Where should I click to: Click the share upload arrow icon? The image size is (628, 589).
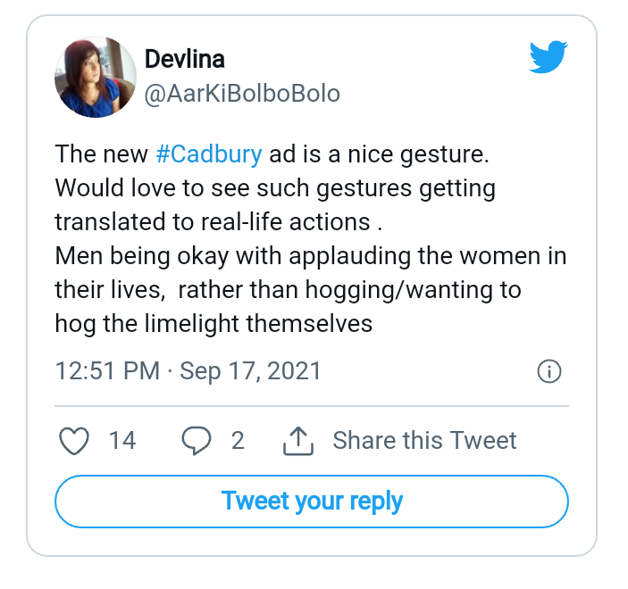click(x=298, y=441)
